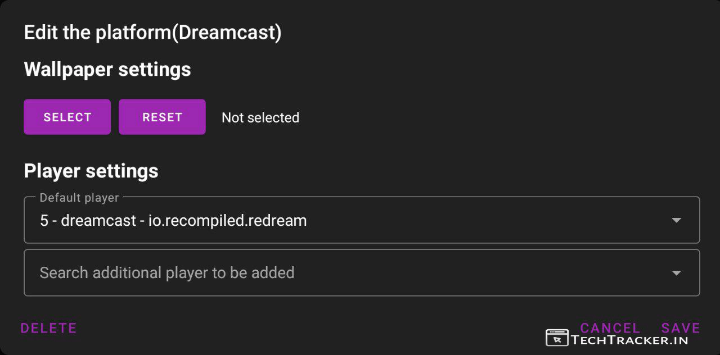Save the platform settings
The height and width of the screenshot is (355, 720).
(x=681, y=327)
